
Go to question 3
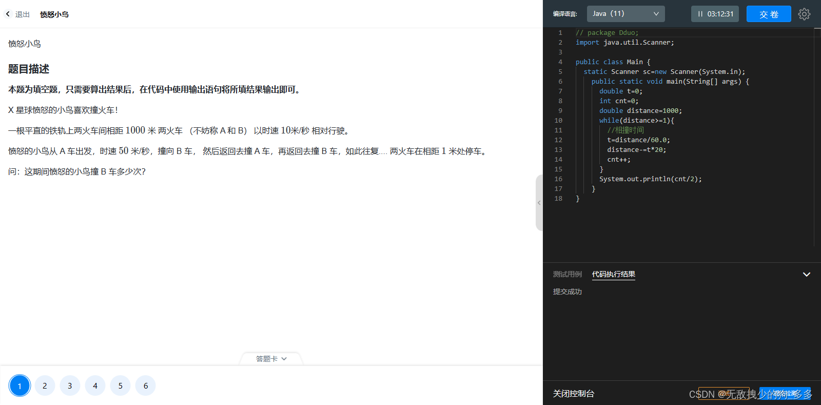click(70, 385)
